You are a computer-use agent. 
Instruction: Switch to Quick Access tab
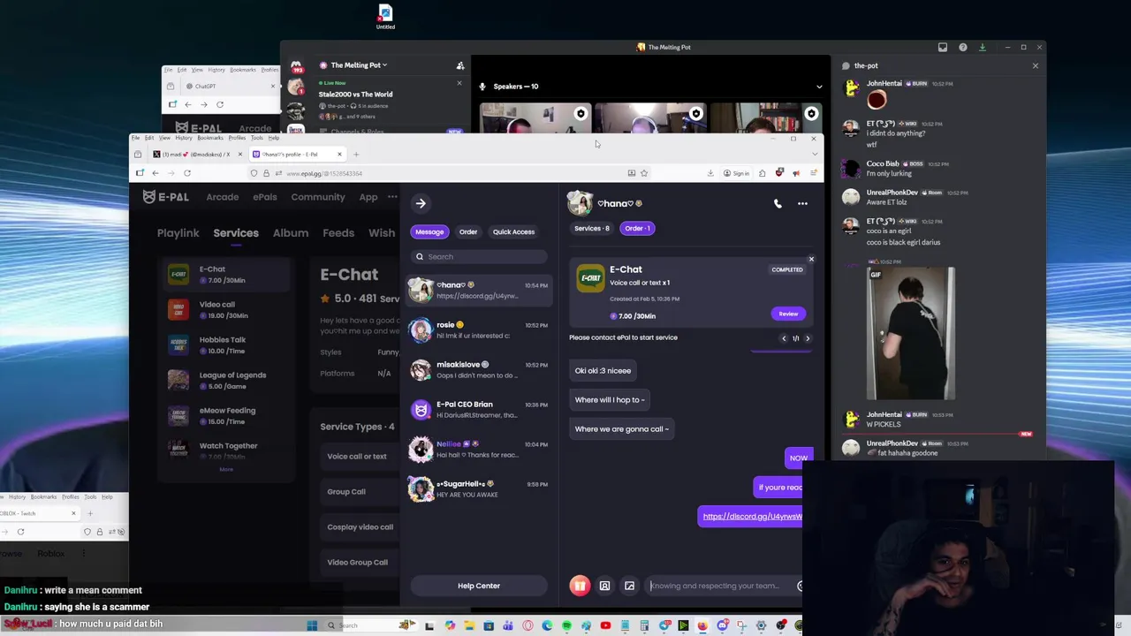click(513, 232)
